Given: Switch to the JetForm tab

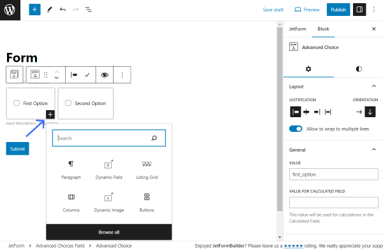Looking at the screenshot, I should pyautogui.click(x=297, y=29).
